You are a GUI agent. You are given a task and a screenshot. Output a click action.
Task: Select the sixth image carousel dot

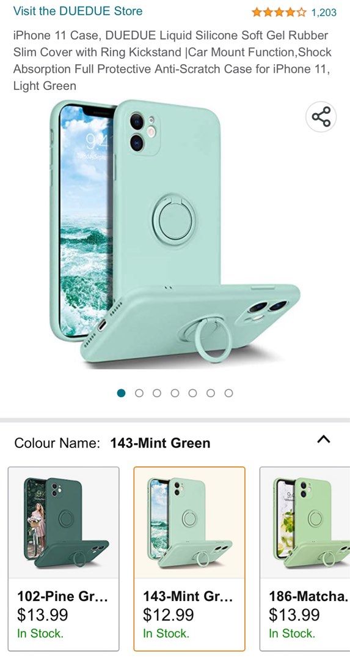pyautogui.click(x=211, y=393)
